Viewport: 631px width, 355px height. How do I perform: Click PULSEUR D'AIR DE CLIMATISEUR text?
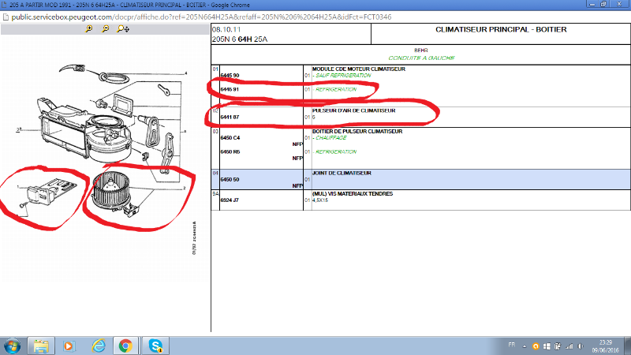tap(353, 110)
